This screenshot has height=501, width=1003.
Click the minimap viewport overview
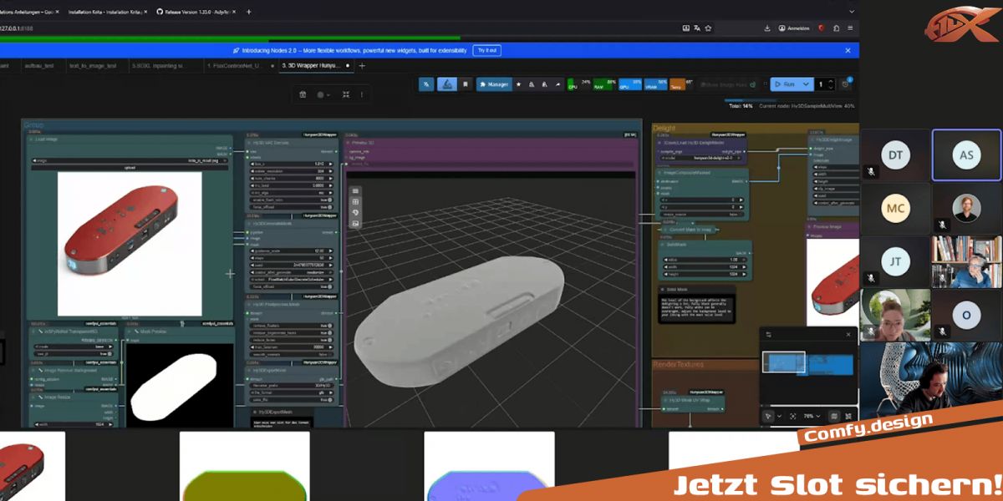coord(807,364)
